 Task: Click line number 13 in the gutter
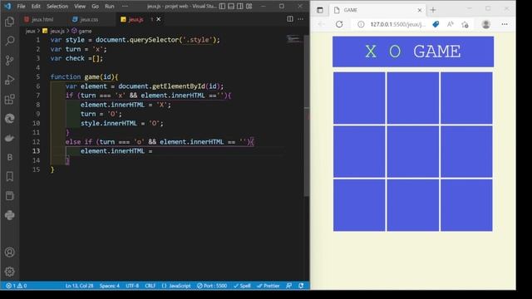[36, 151]
